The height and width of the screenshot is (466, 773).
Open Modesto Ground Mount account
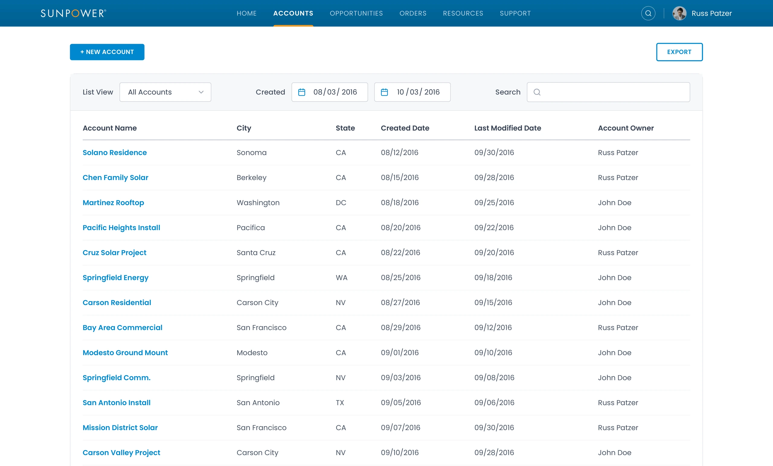125,353
